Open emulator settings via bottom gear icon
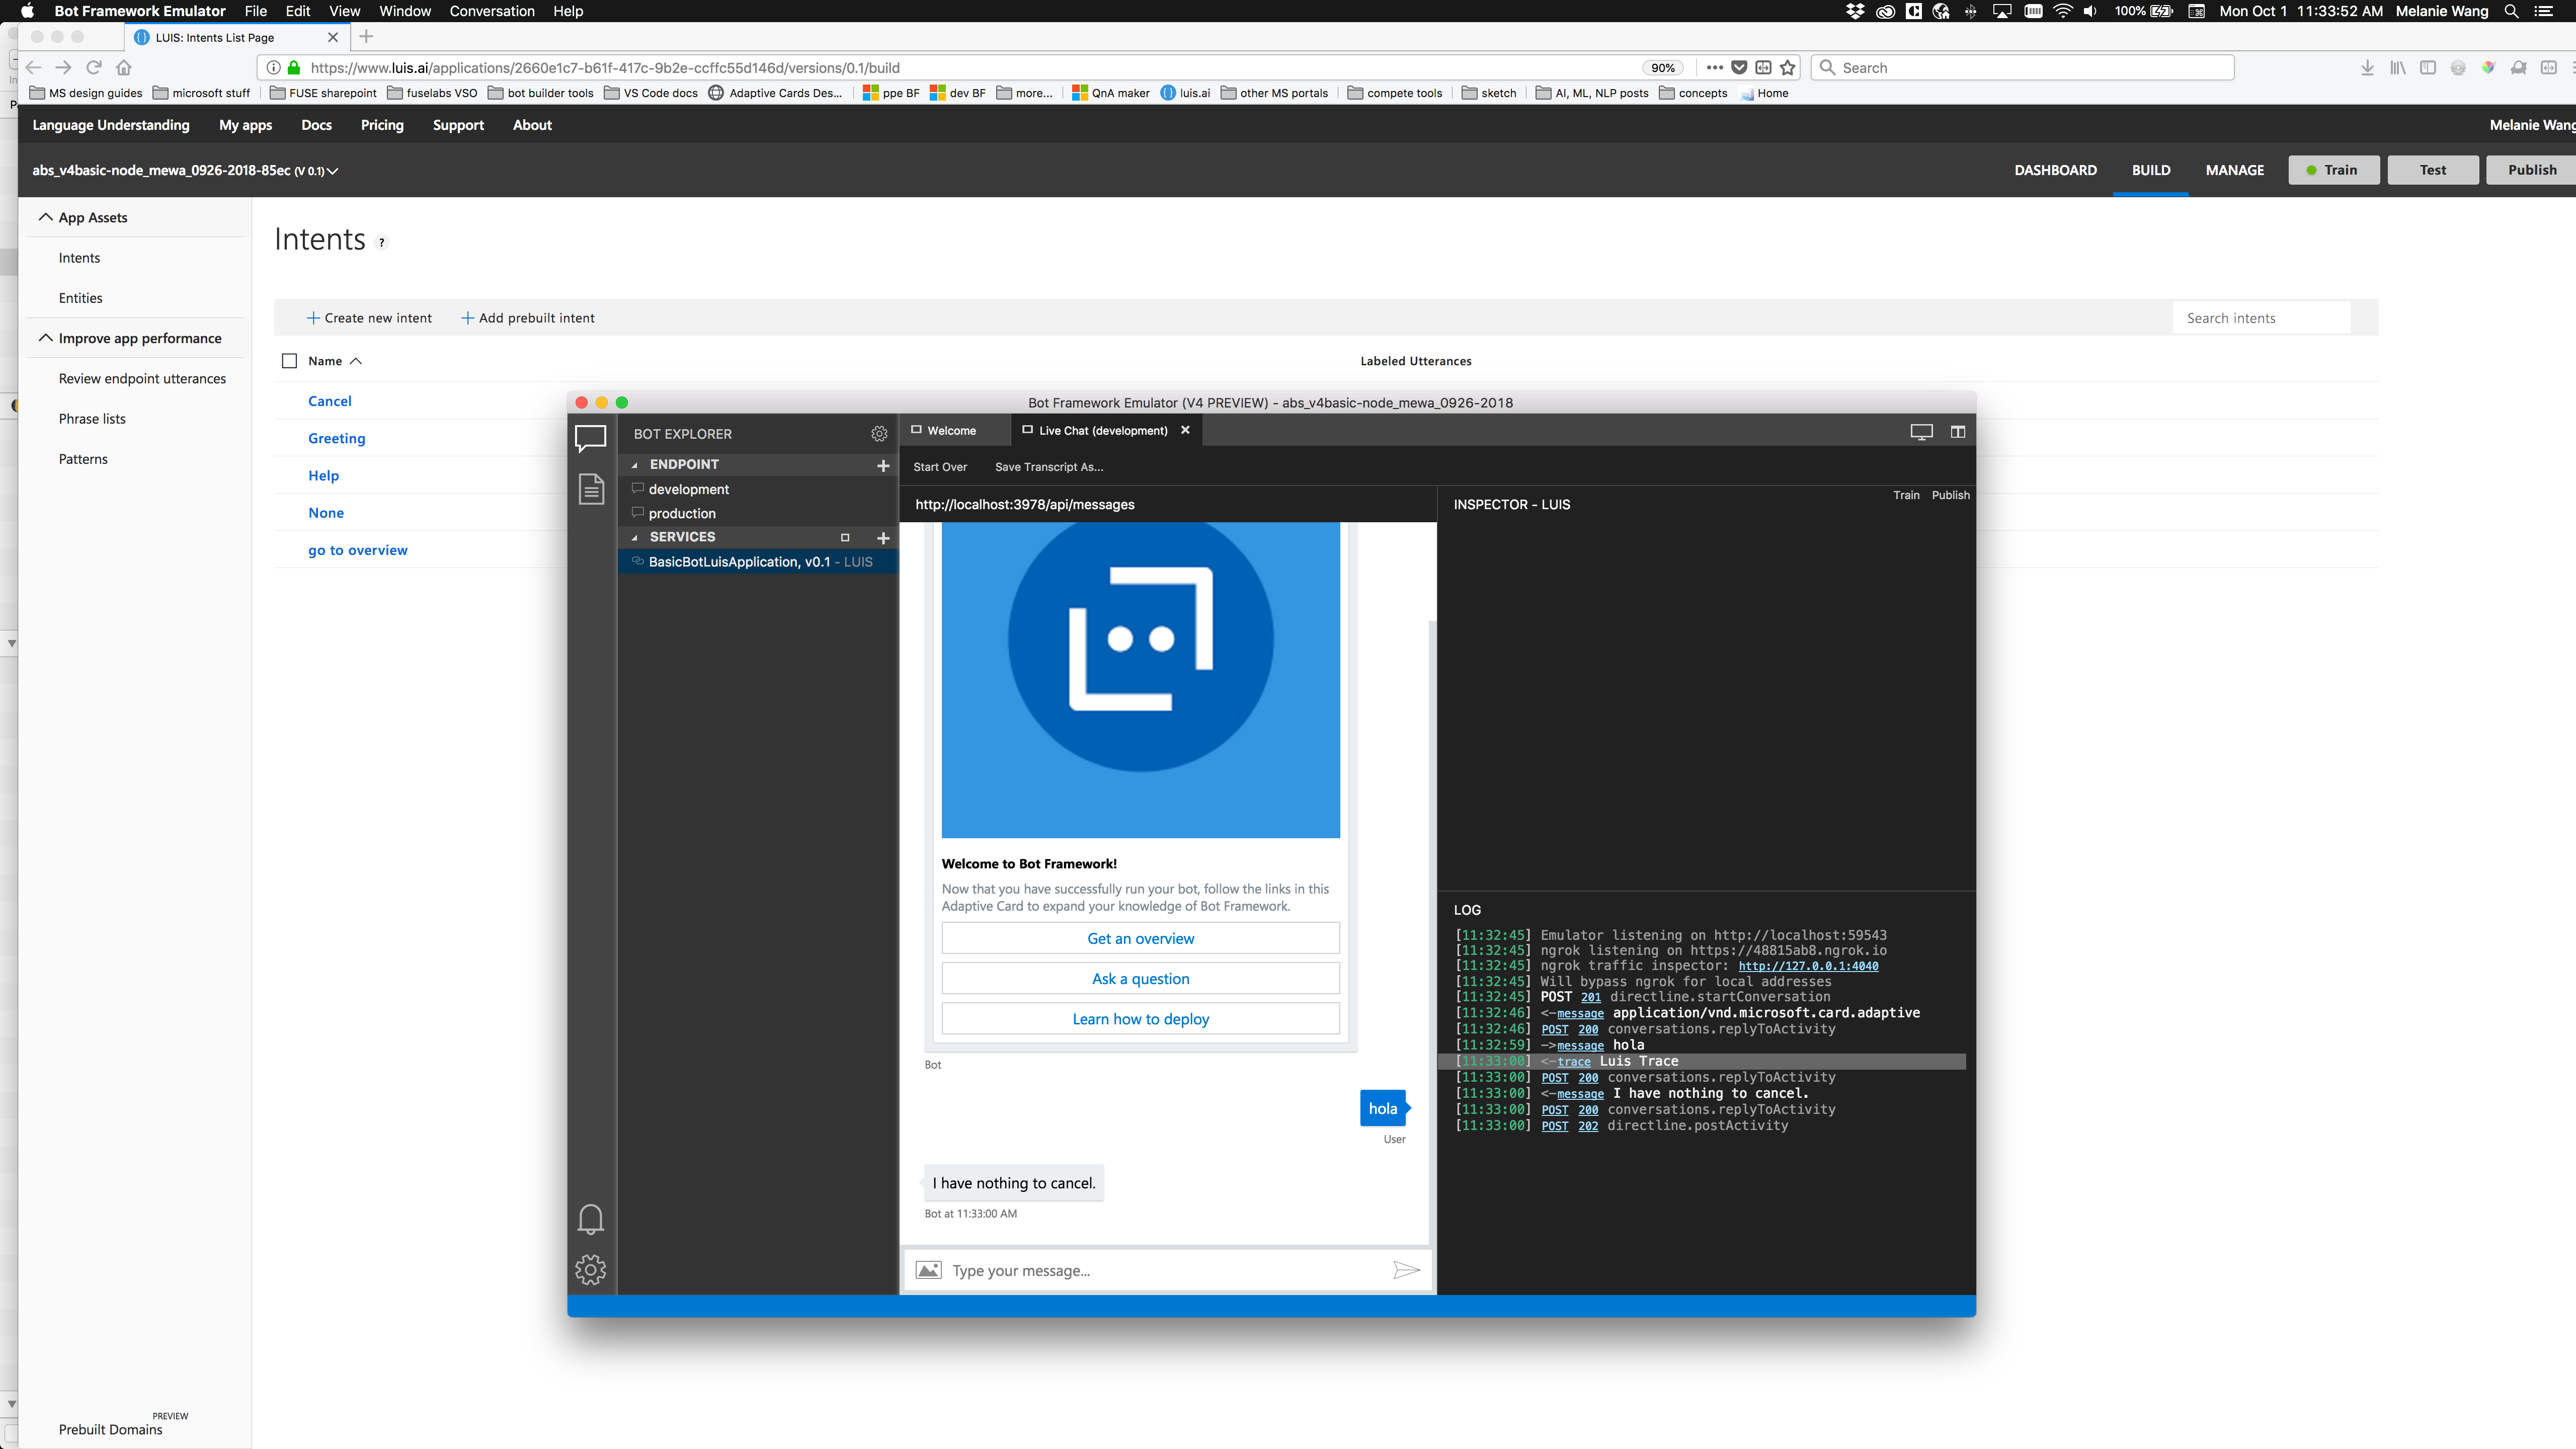Screen dimensions: 2576x1449 pos(591,1269)
